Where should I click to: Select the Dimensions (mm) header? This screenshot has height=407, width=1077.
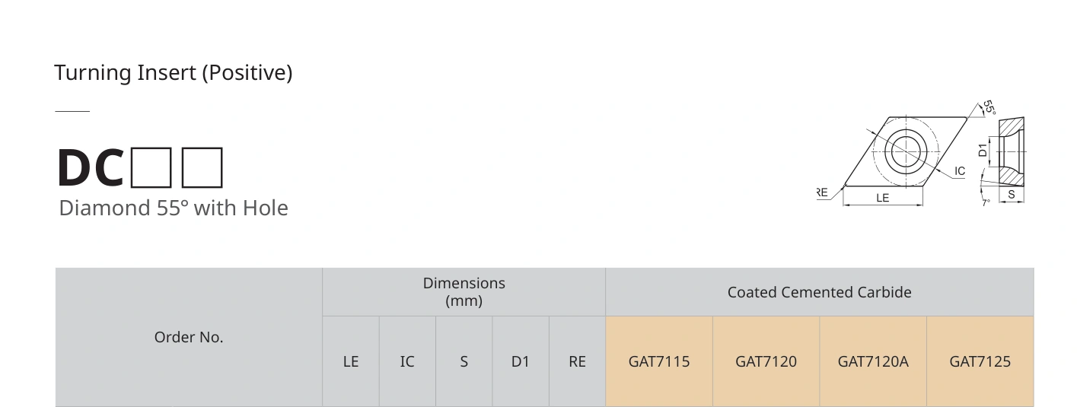tap(464, 292)
